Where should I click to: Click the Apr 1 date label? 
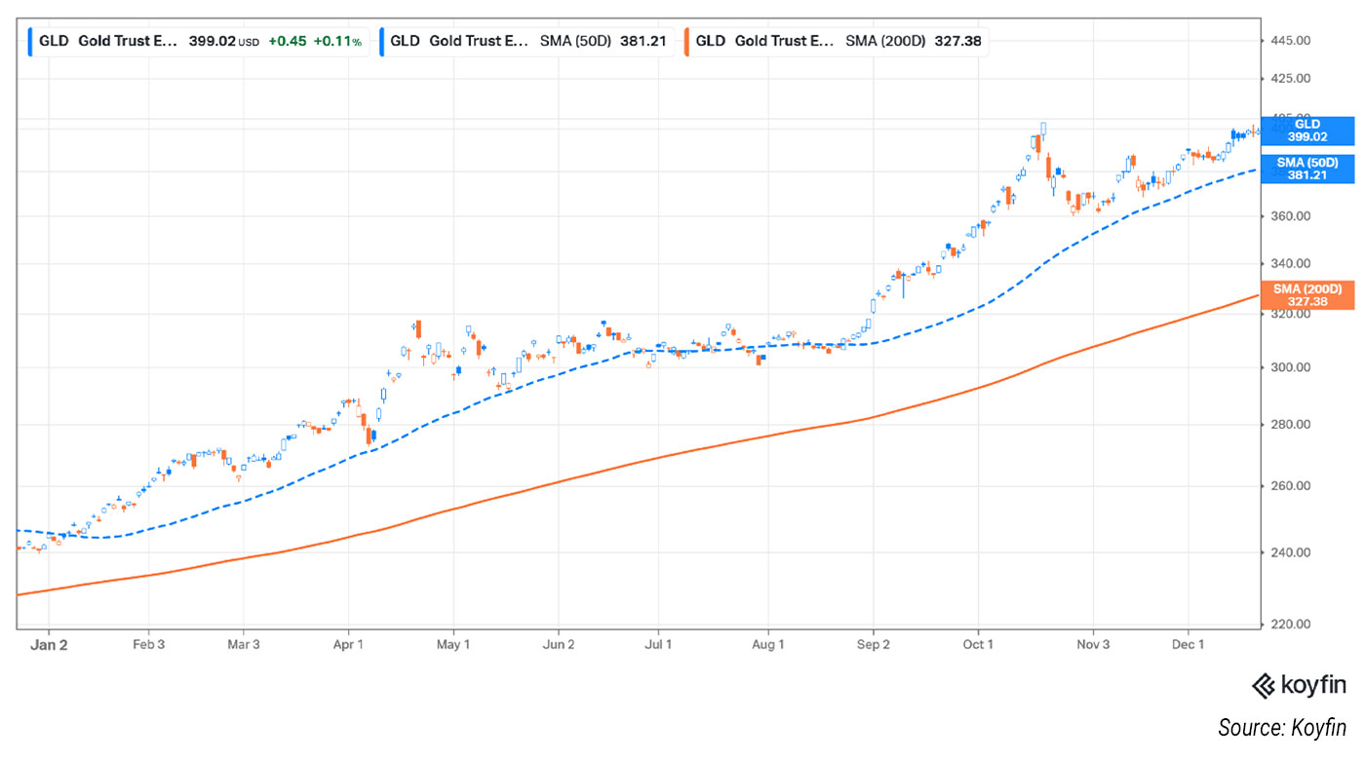[x=348, y=644]
